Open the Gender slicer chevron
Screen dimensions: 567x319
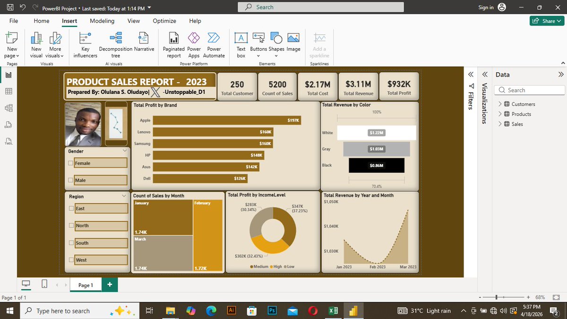coord(125,151)
